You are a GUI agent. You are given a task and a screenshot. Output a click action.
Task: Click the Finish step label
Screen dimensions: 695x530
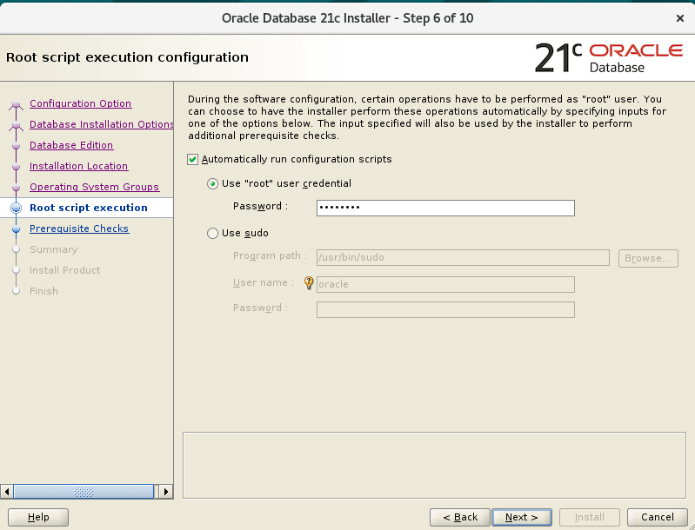[x=43, y=291]
